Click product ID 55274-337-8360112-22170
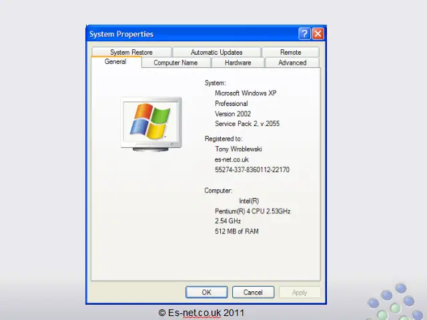Image resolution: width=427 pixels, height=320 pixels. [x=252, y=170]
